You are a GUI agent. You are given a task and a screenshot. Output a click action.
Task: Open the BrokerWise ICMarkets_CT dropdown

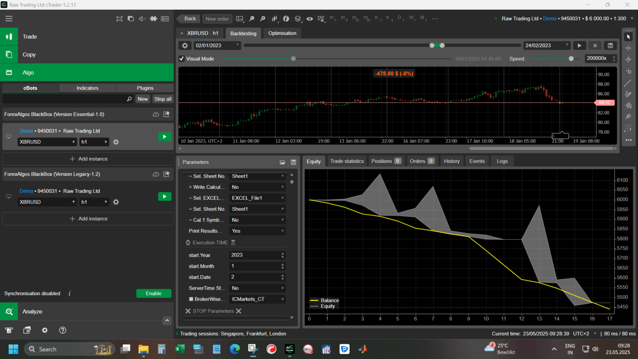point(257,299)
